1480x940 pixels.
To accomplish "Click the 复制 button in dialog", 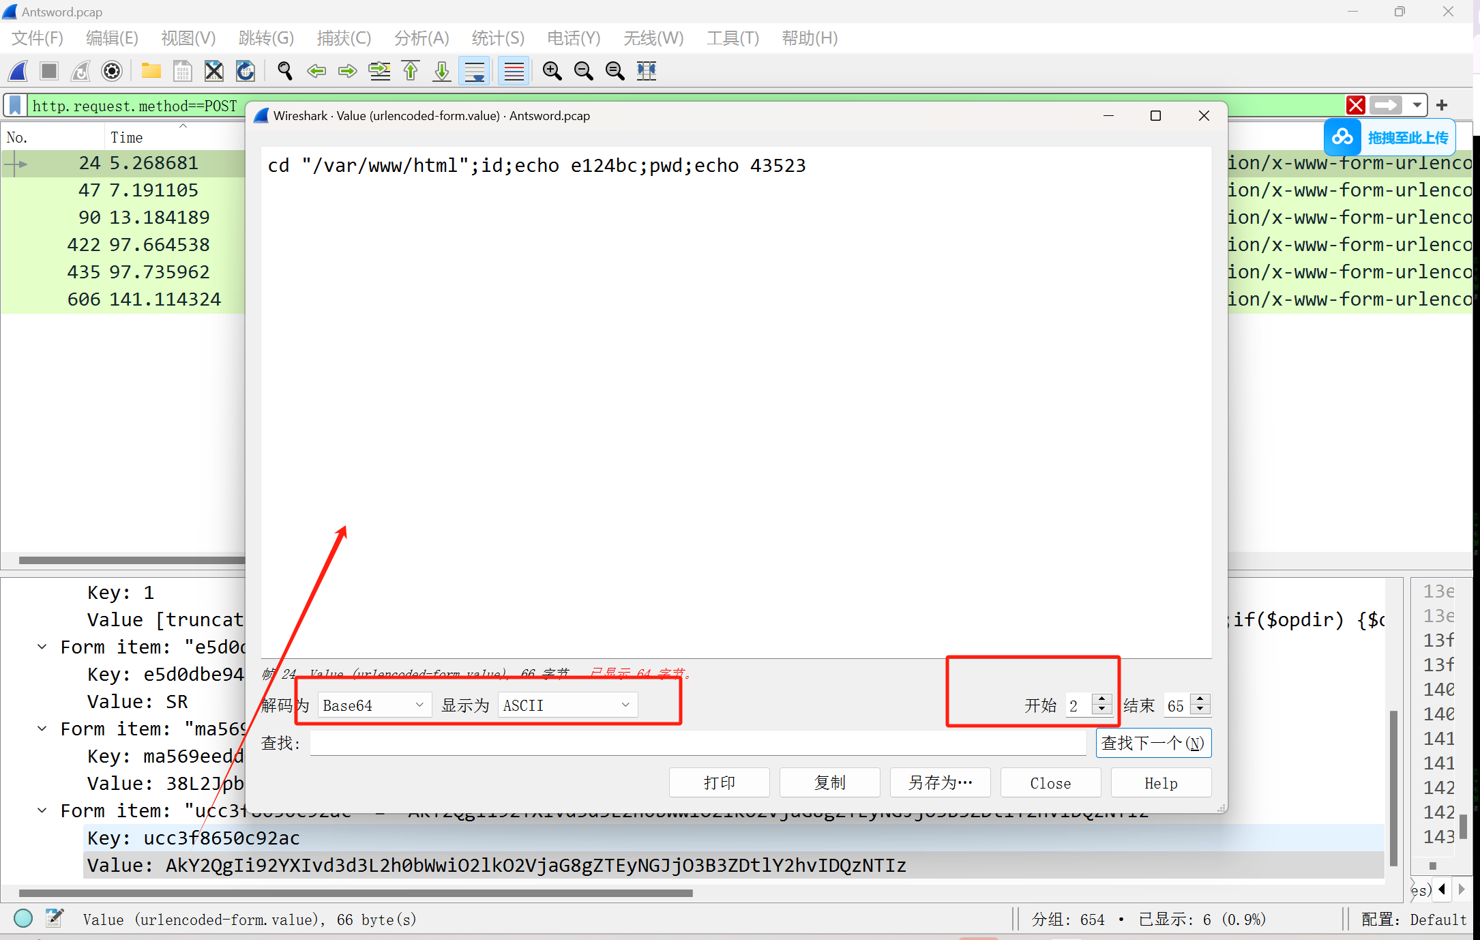I will 829,782.
